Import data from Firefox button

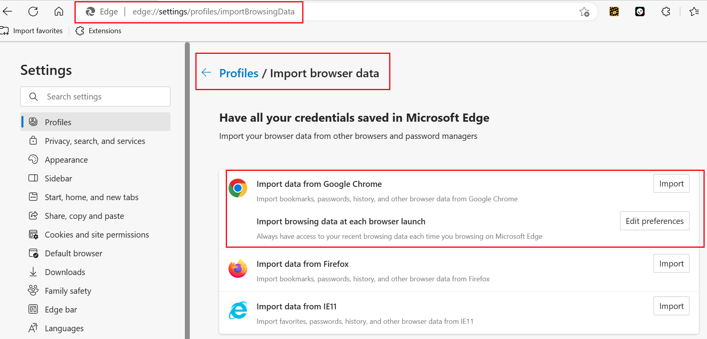coord(671,264)
